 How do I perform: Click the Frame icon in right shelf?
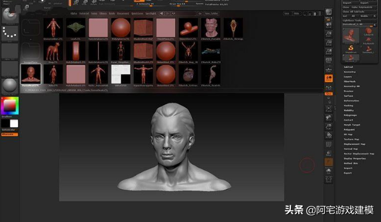point(328,109)
